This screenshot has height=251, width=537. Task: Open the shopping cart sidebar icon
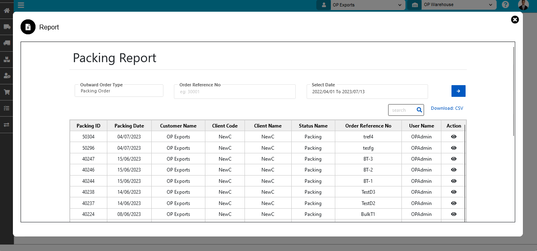pos(6,92)
